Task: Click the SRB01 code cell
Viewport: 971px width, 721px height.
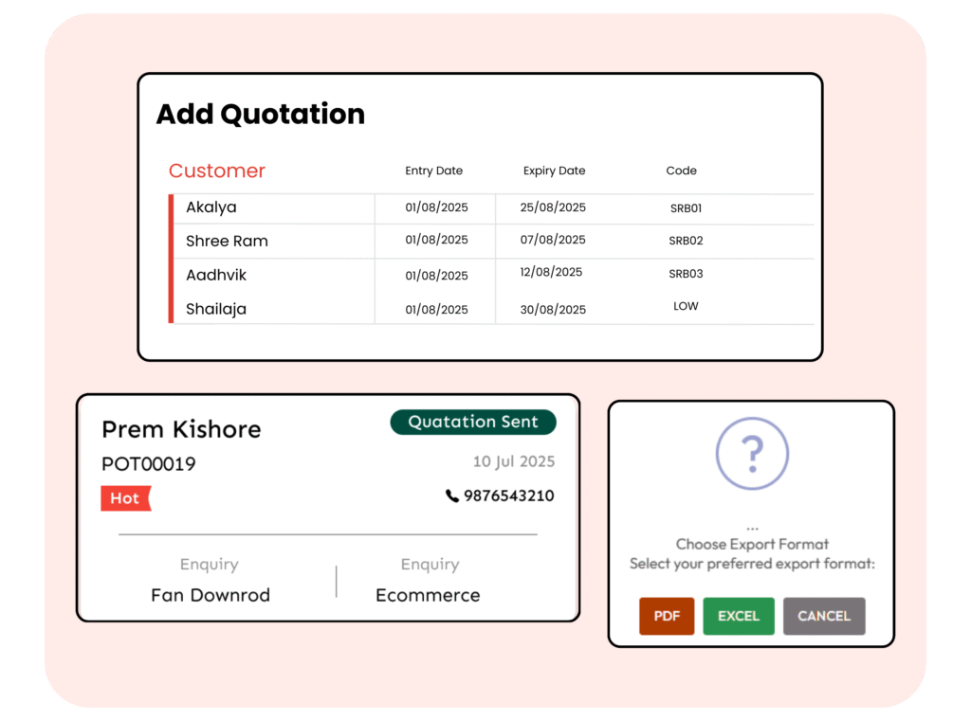Action: pos(685,208)
